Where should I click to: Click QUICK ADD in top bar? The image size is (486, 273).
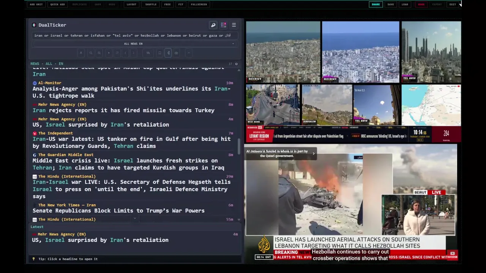(x=57, y=5)
